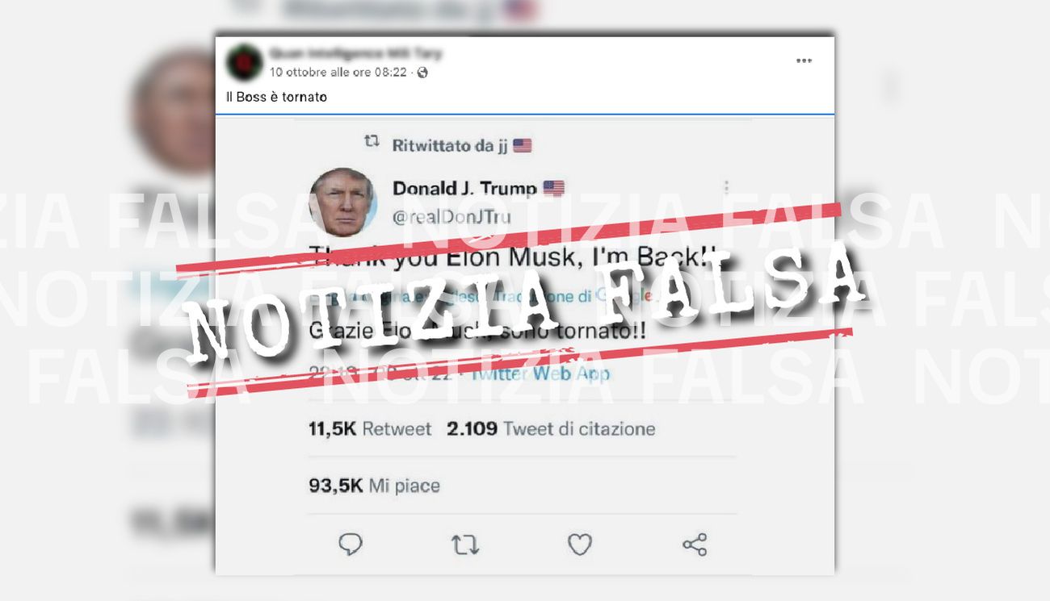This screenshot has width=1050, height=601.
Task: Click the '10 ottobre alle ore 08:22' timestamp
Action: (338, 73)
